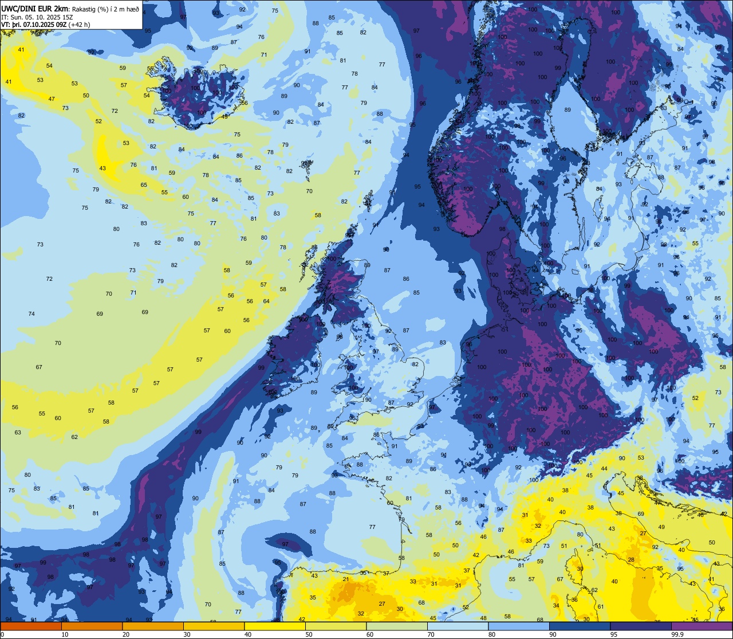Click the dark orange 0–10 legend swatch

31,626
